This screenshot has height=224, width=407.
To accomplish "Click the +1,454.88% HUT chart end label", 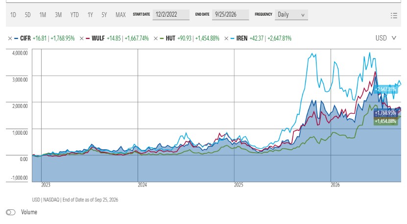I will [x=385, y=122].
